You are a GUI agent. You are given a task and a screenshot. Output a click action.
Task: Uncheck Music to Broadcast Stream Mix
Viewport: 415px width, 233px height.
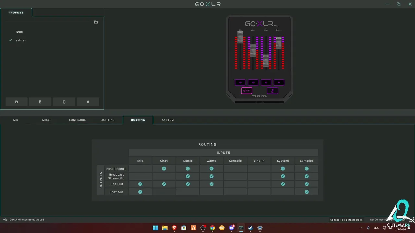(x=188, y=176)
